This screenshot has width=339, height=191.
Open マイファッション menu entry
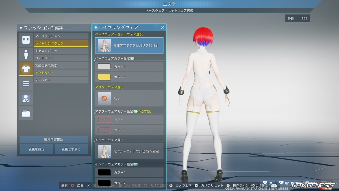coord(61,36)
